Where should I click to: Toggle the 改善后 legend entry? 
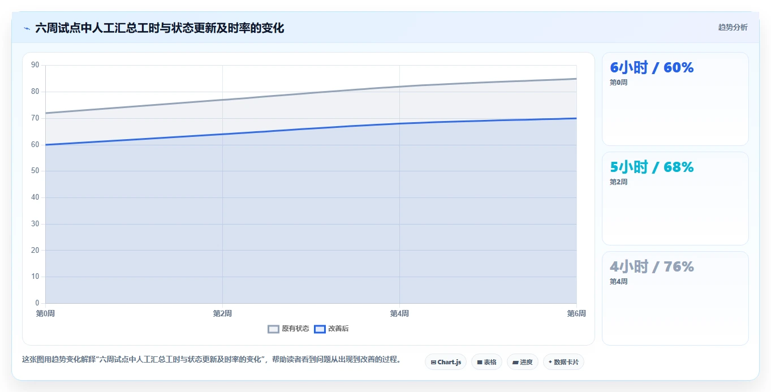click(331, 329)
